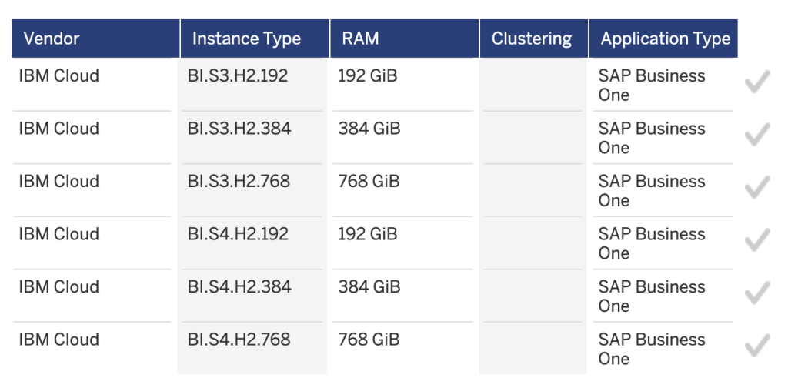The height and width of the screenshot is (385, 788).
Task: Click SAP Business One in BI.S4.H2.768 row
Action: pos(652,350)
